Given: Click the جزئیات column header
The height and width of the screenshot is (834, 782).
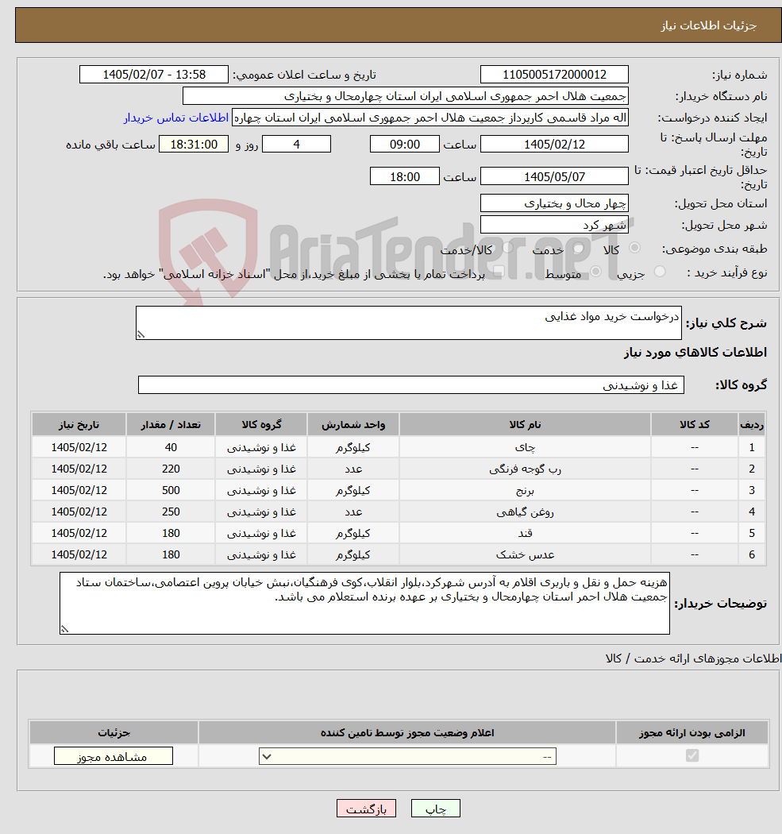Looking at the screenshot, I should 114,732.
